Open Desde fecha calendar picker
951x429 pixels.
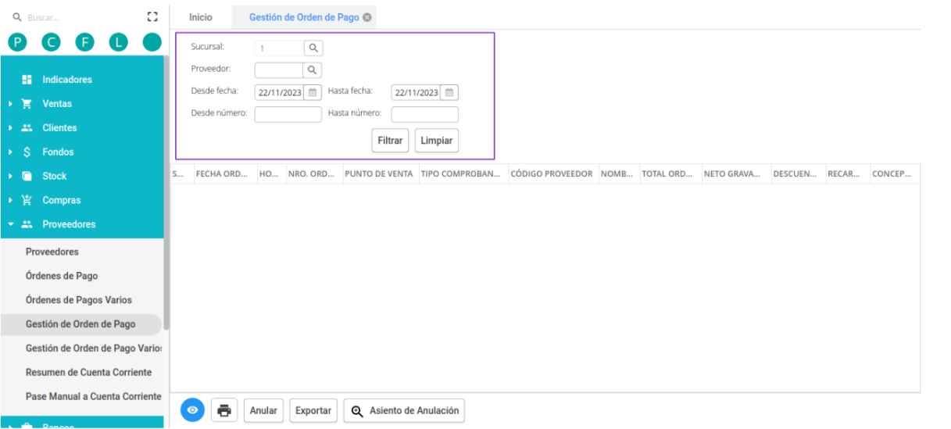tap(313, 92)
